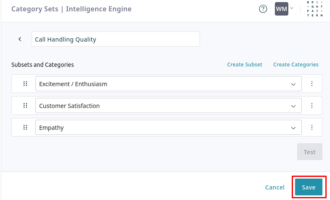Image resolution: width=330 pixels, height=200 pixels.
Task: Open the user menu chevron next to WM
Action: 292,8
